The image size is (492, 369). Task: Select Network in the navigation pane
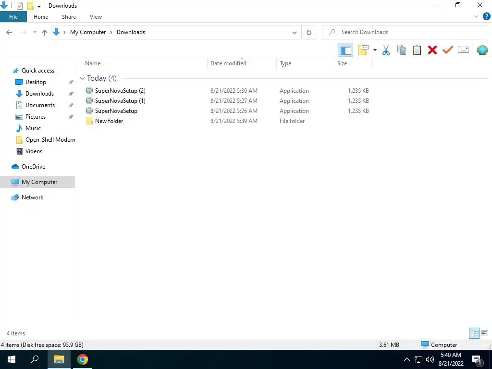tap(32, 197)
